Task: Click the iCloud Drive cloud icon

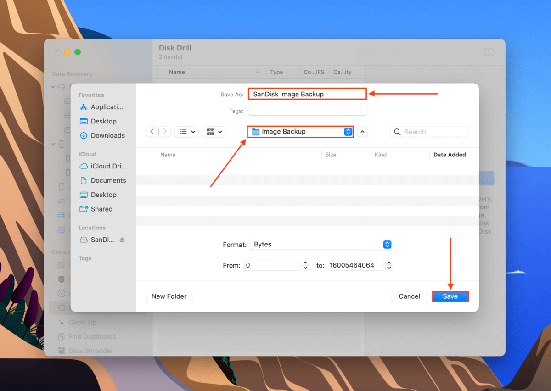Action: pyautogui.click(x=84, y=166)
